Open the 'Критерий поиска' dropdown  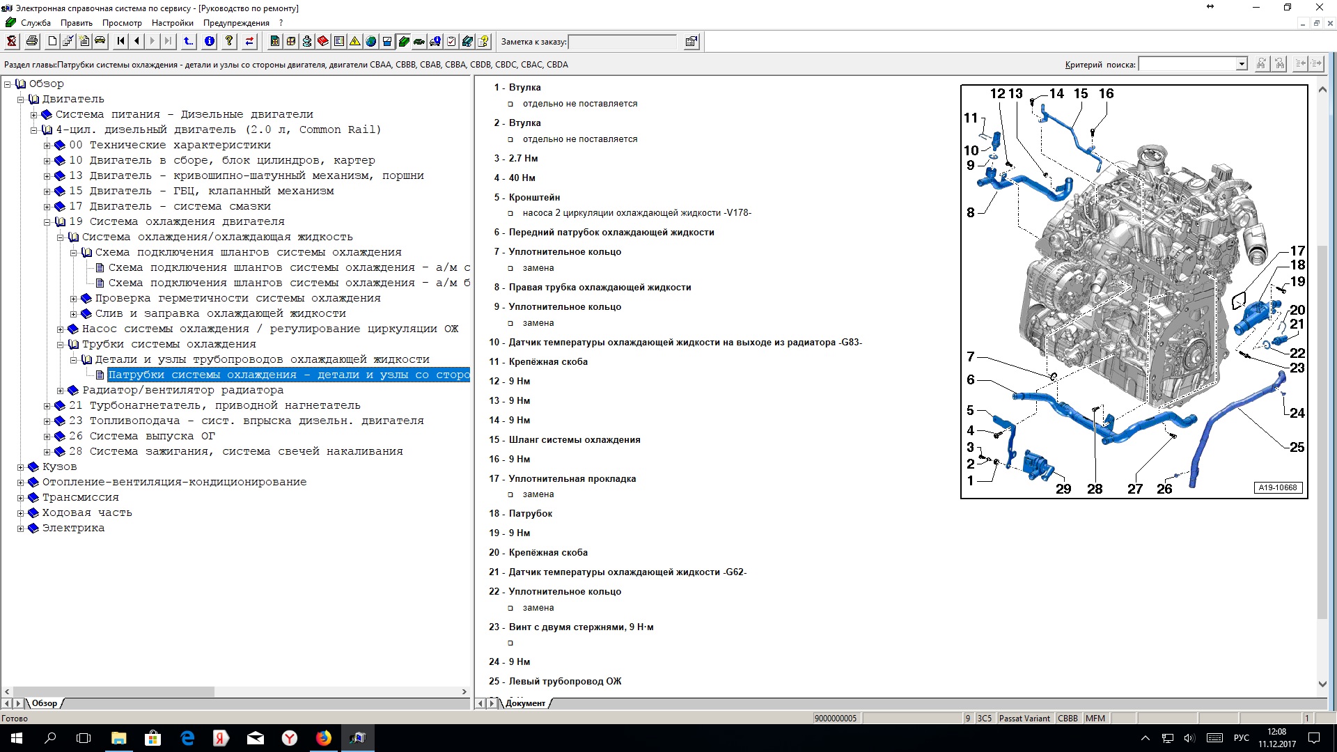pos(1241,65)
